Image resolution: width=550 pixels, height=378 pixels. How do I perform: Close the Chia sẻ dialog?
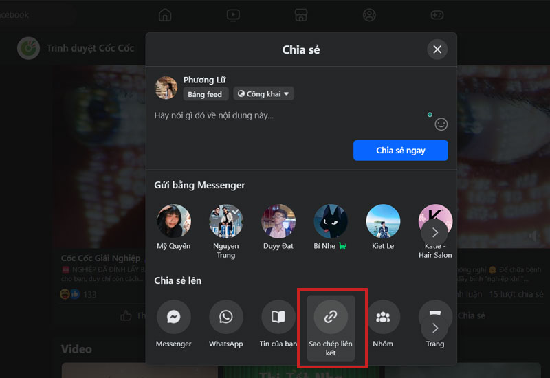pyautogui.click(x=437, y=49)
